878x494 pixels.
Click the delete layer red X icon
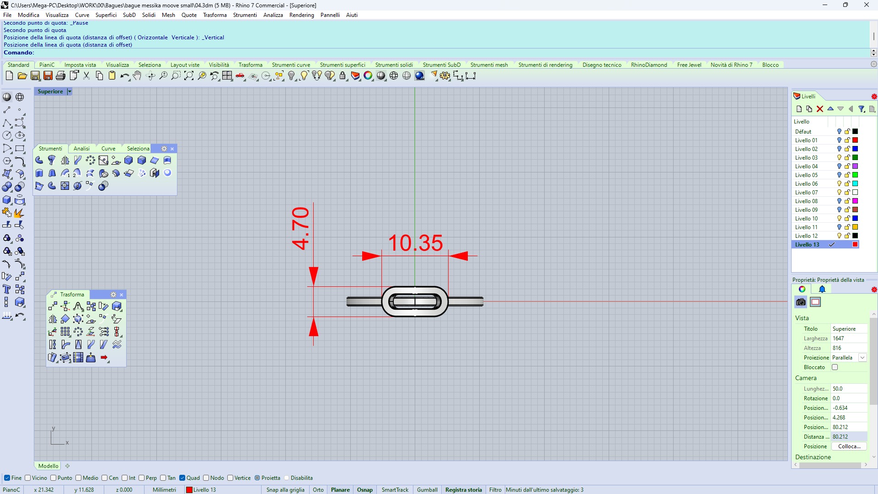tap(820, 109)
